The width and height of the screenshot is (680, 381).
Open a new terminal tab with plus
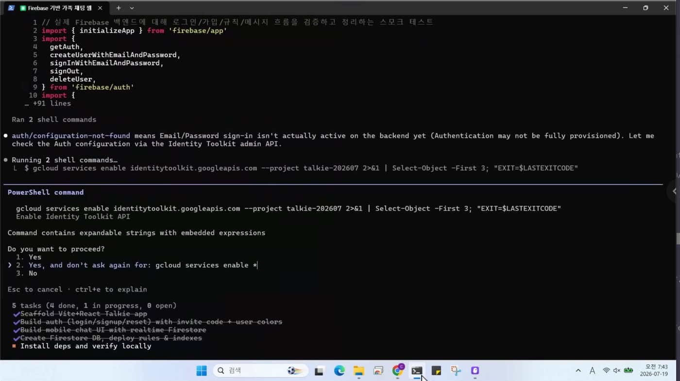pos(118,8)
